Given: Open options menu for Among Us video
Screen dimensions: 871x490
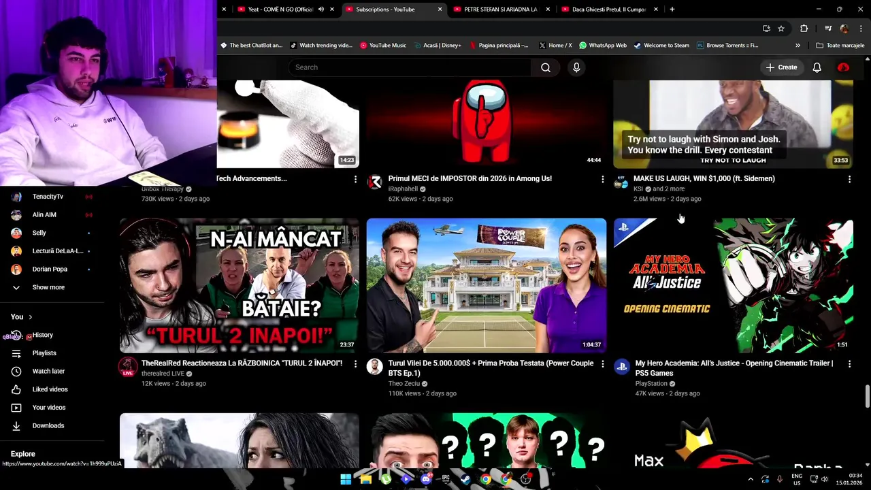Looking at the screenshot, I should click(602, 179).
